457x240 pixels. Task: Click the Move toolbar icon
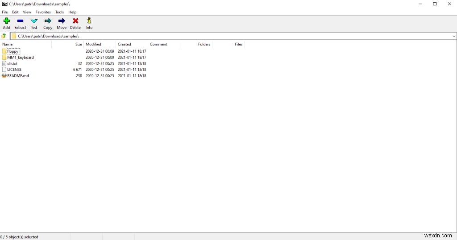click(62, 21)
